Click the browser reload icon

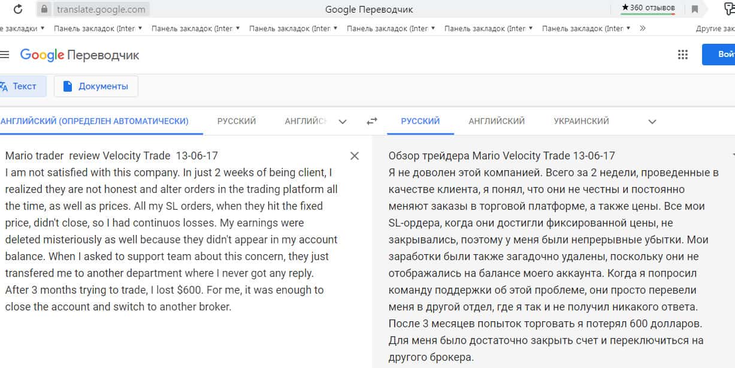click(19, 9)
